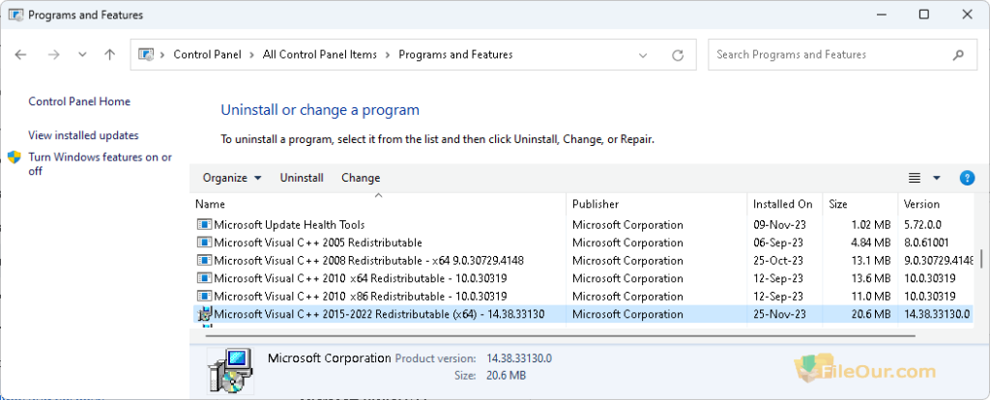Screen dimensions: 990x400
Task: Click the Uninstall toolbar button
Action: coord(302,178)
